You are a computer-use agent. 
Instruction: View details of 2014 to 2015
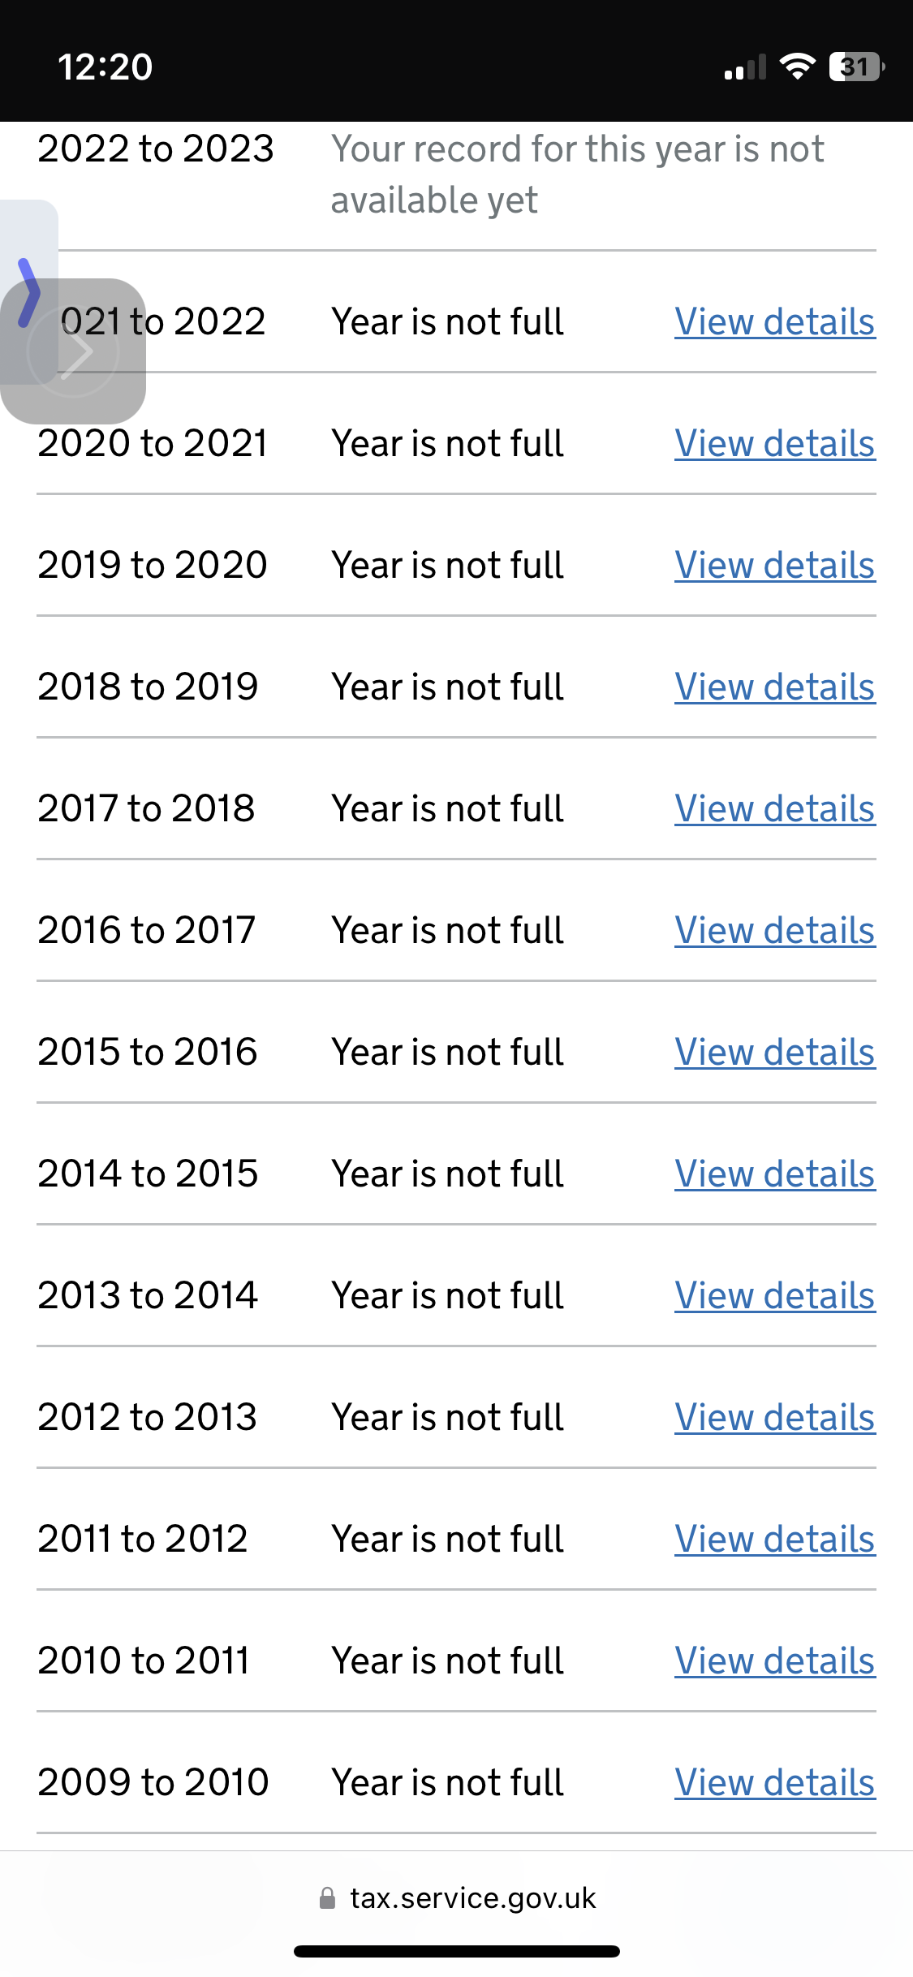[x=774, y=1174]
